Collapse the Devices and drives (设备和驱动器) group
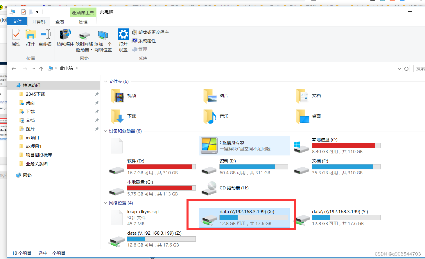The width and height of the screenshot is (425, 259). 105,131
